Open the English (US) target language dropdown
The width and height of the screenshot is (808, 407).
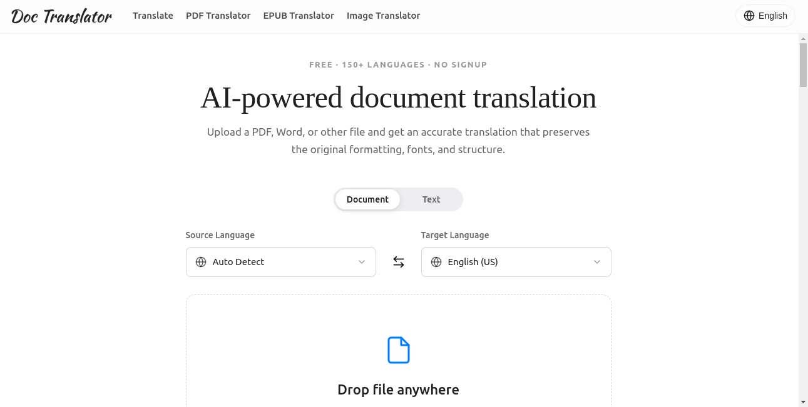pos(516,262)
